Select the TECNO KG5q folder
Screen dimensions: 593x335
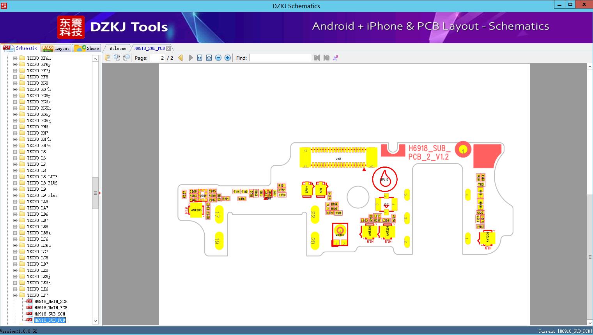click(39, 121)
